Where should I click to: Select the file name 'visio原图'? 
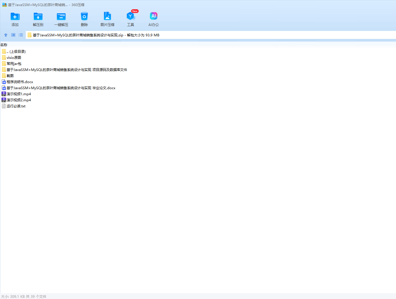14,57
